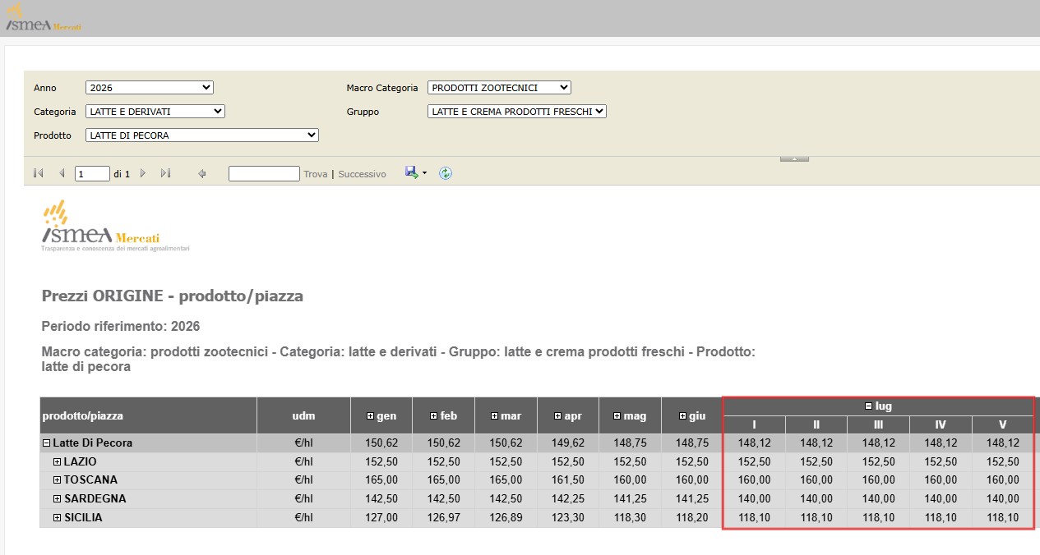The width and height of the screenshot is (1040, 555).
Task: Click the current page number field
Action: pos(92,174)
